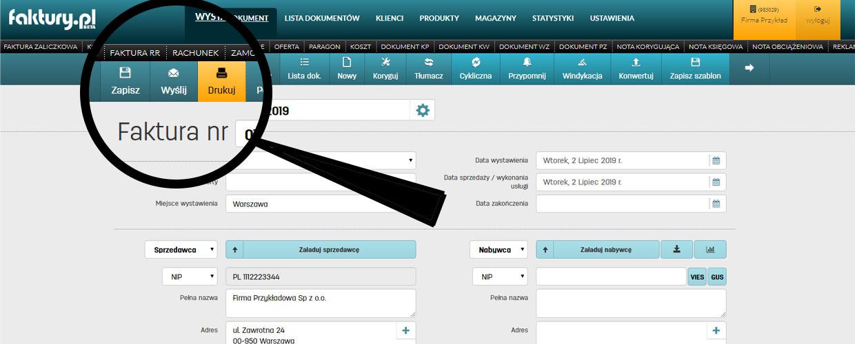Save as template with Zapisz szablon
Screen dimensions: 855x344
[x=695, y=69]
